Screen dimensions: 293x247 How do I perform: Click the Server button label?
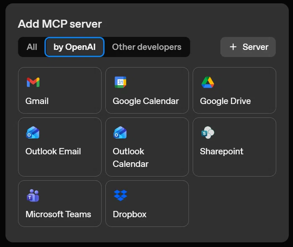click(255, 47)
